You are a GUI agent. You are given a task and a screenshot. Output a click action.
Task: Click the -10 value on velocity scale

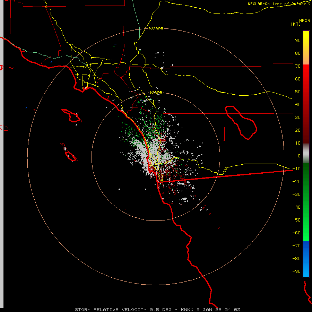[296, 169]
